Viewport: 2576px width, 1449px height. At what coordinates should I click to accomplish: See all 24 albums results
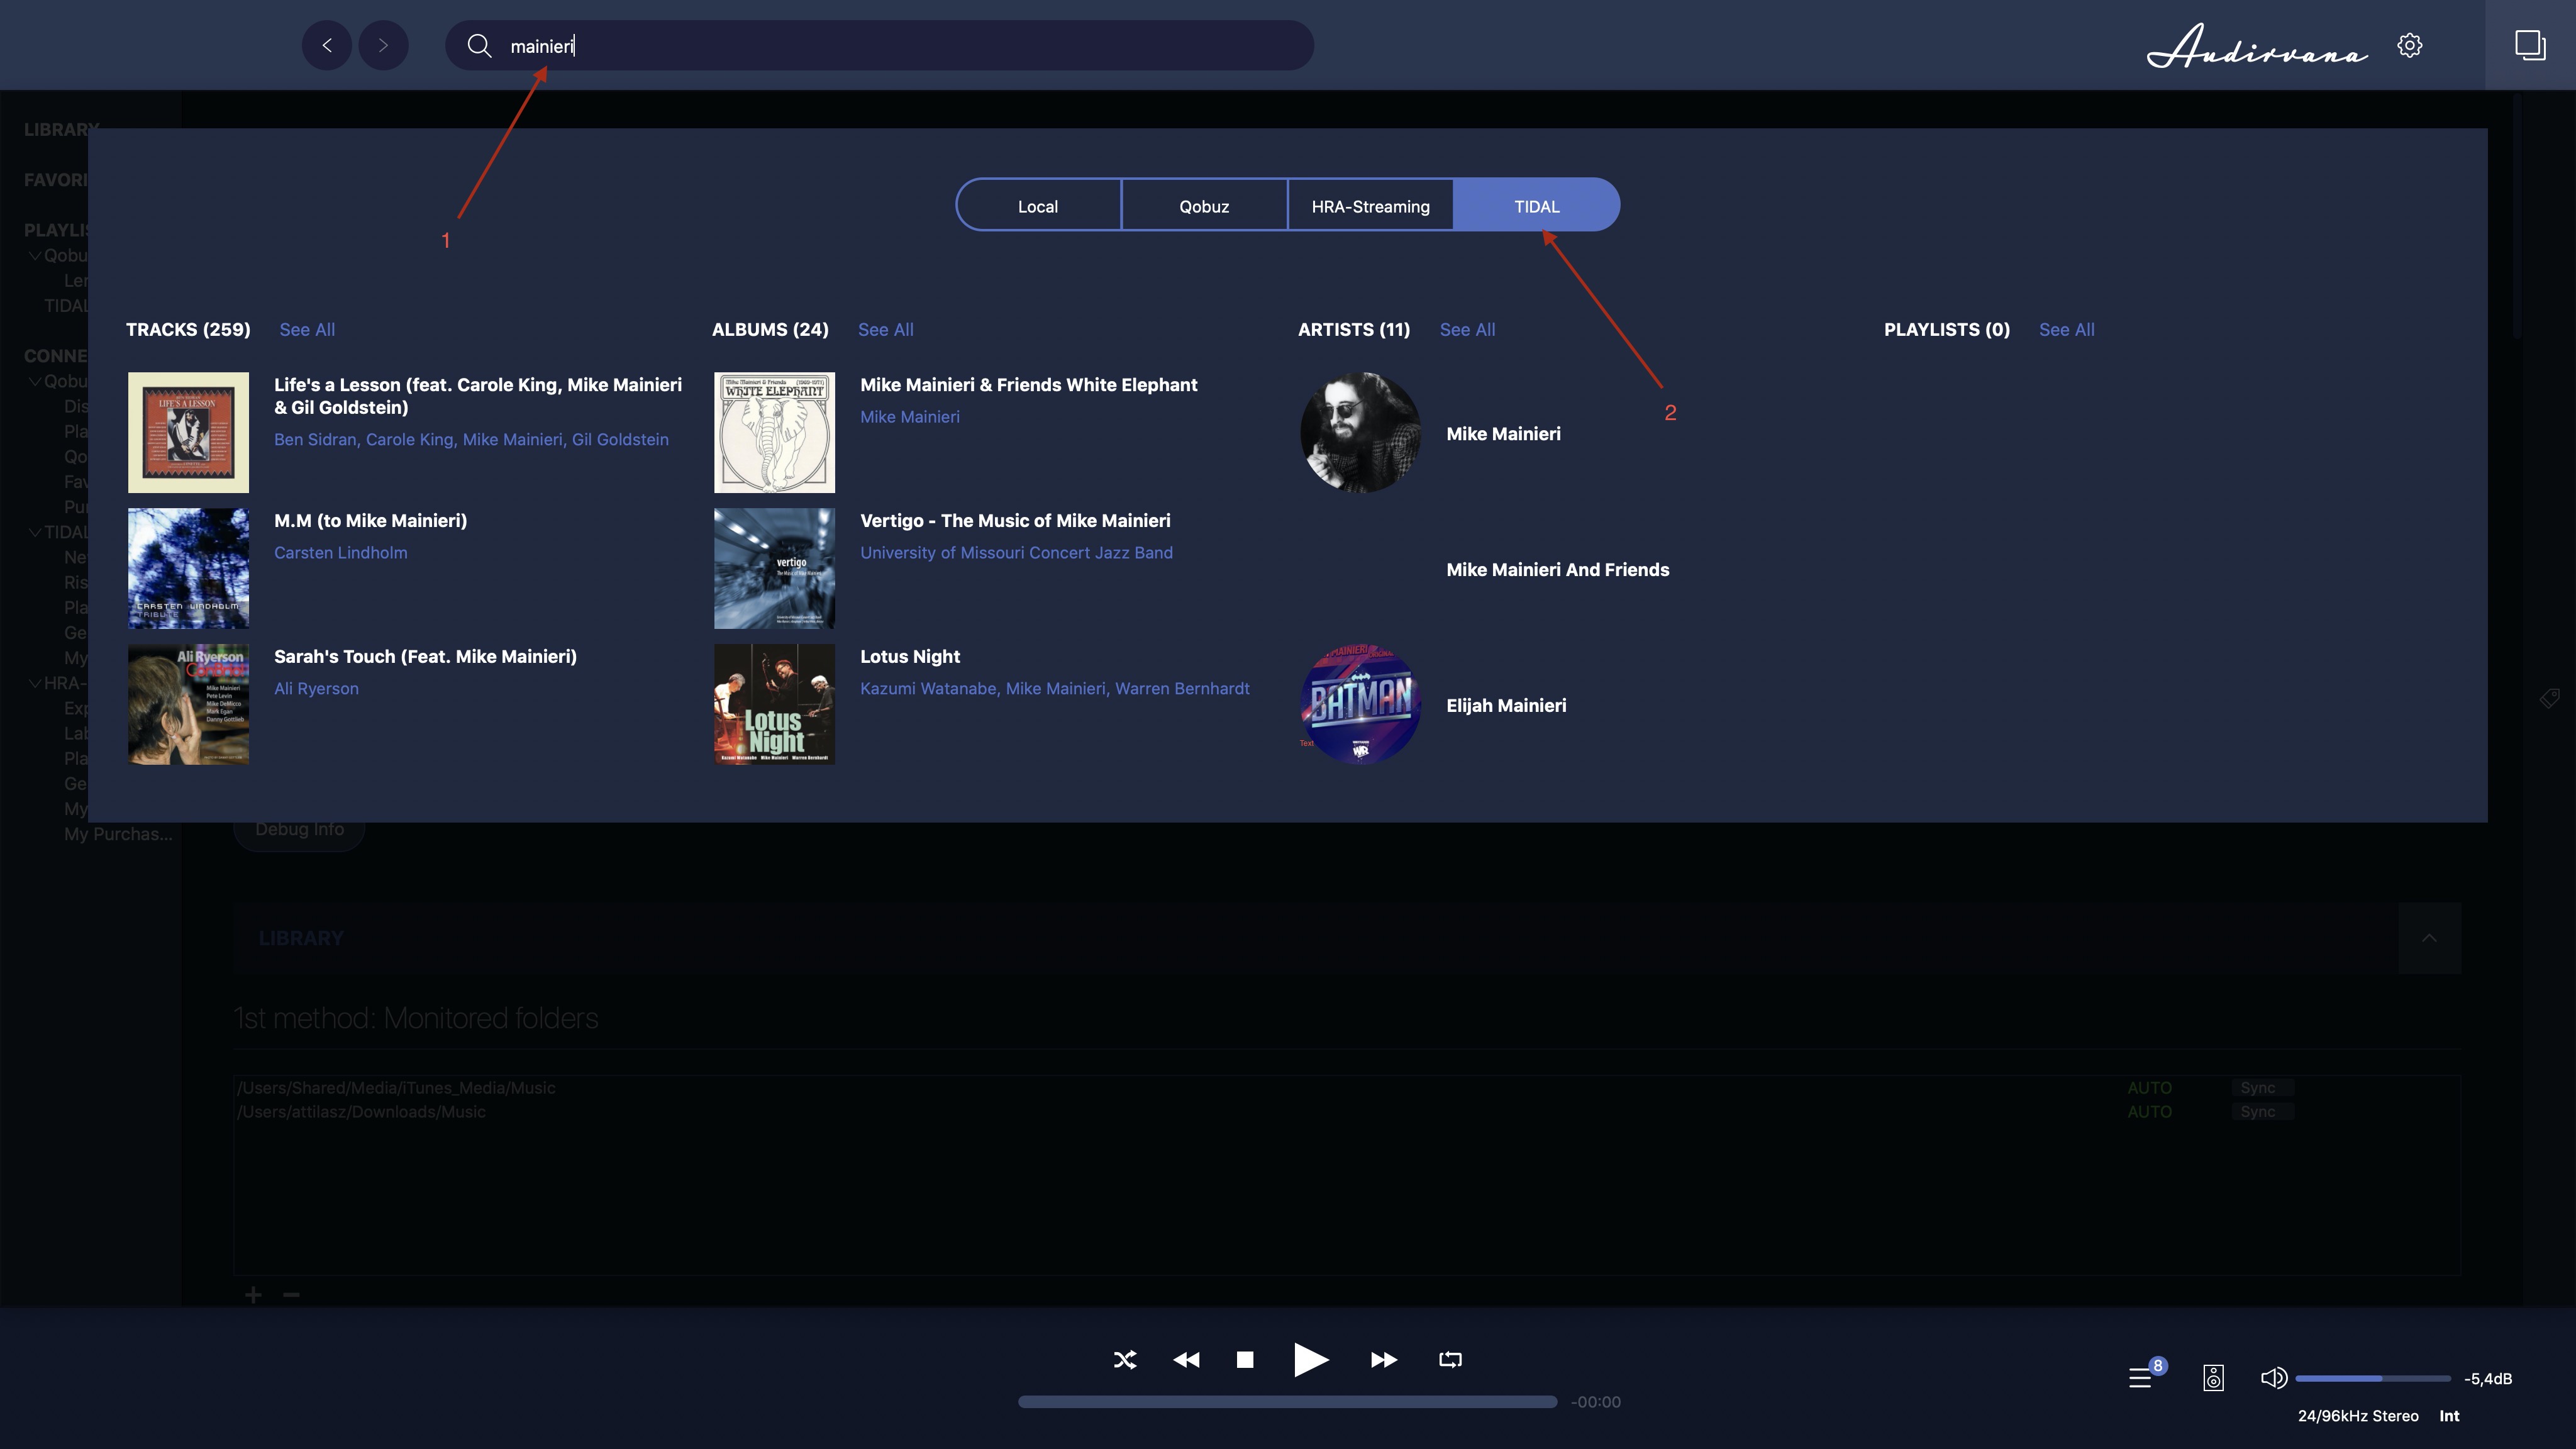pyautogui.click(x=886, y=330)
